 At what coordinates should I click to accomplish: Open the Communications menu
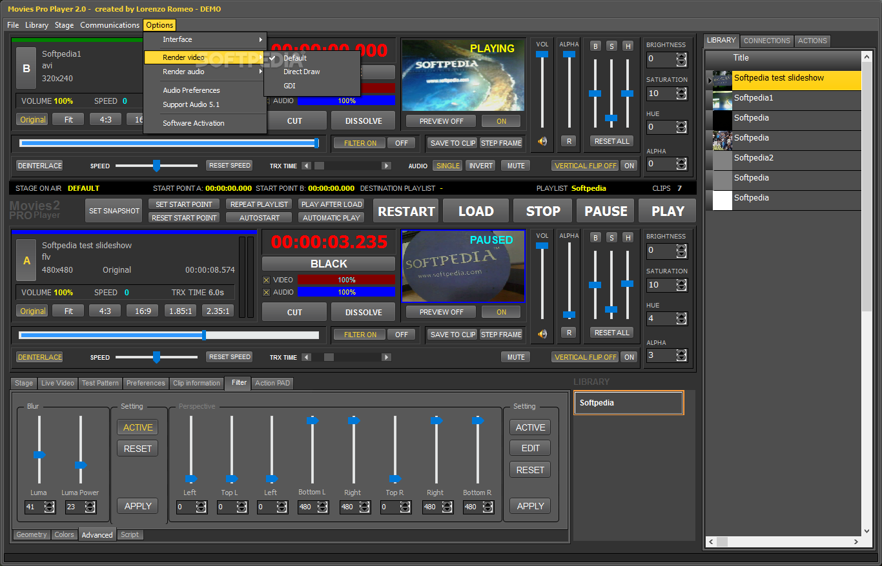click(110, 25)
